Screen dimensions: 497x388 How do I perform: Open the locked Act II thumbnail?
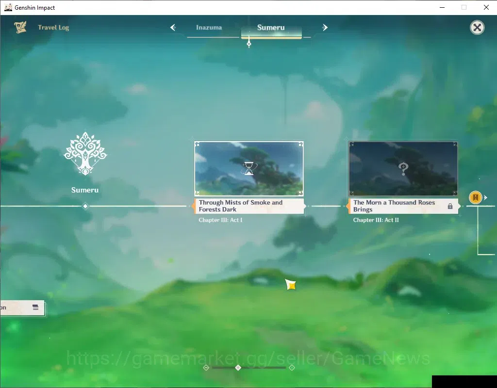coord(403,168)
